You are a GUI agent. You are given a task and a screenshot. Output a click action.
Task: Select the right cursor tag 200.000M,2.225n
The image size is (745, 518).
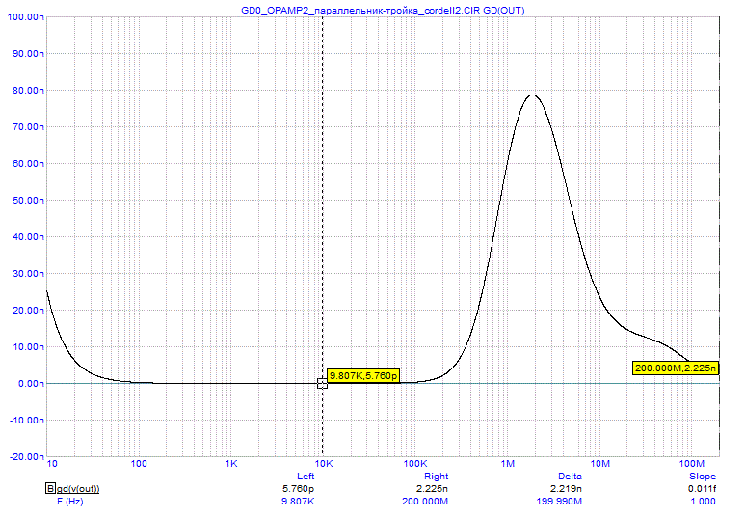coord(676,368)
